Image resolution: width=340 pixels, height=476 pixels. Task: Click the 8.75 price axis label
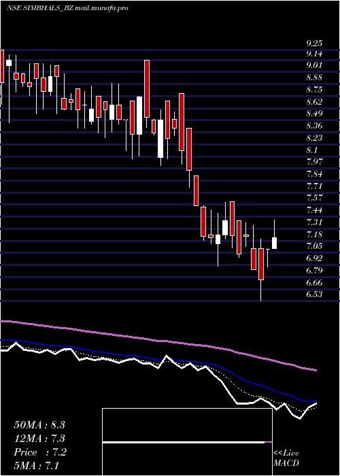(x=314, y=90)
